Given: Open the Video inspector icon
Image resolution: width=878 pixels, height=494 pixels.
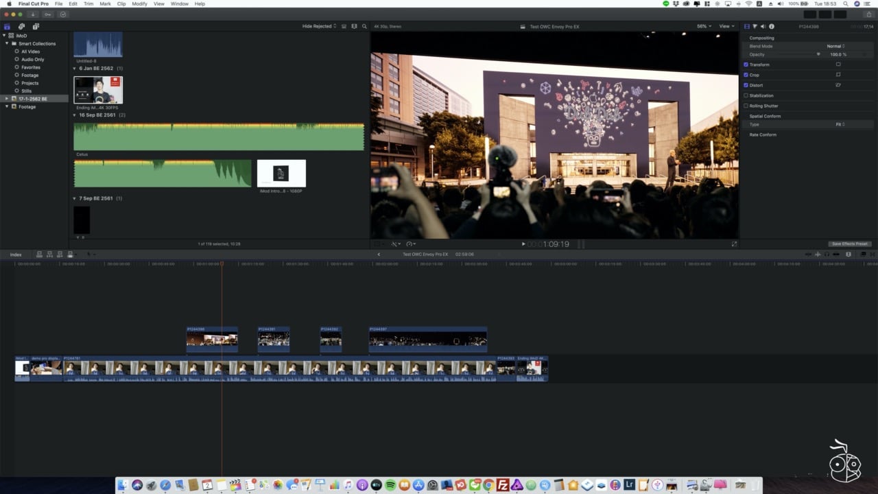Looking at the screenshot, I should click(x=746, y=26).
